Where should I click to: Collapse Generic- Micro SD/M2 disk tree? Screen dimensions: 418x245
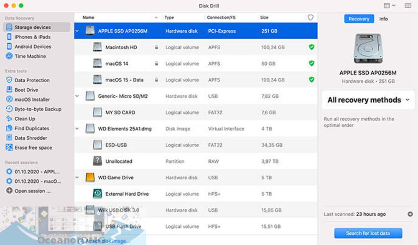pos(77,96)
